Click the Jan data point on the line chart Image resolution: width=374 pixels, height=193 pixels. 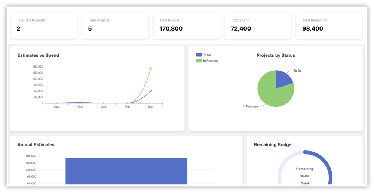pos(104,103)
